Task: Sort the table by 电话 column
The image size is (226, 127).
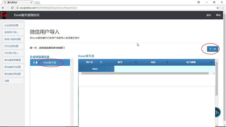Action: click(167, 62)
